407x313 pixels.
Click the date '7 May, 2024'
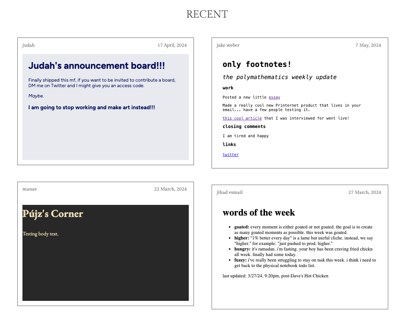368,45
